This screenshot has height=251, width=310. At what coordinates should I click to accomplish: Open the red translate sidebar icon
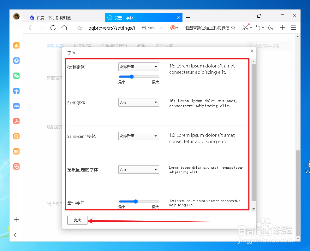point(16,166)
